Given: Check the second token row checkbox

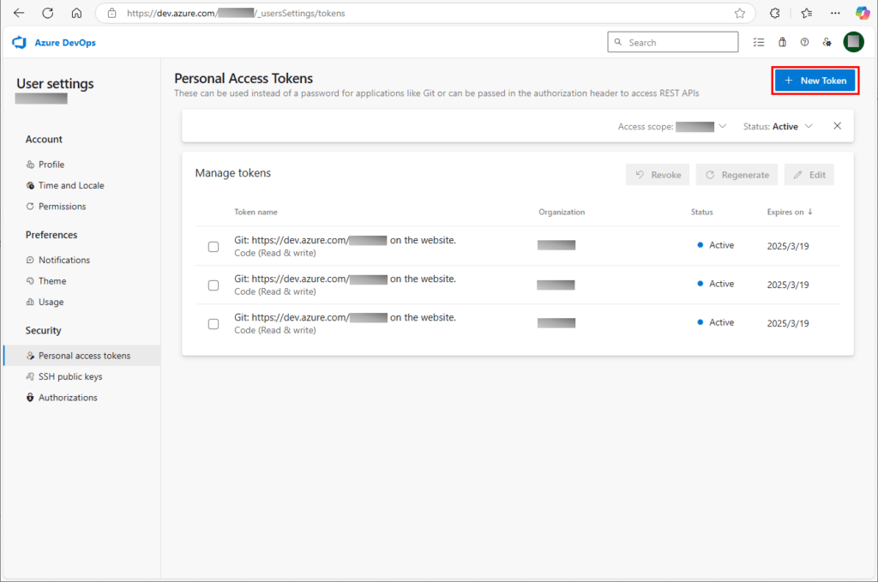Looking at the screenshot, I should pos(213,285).
